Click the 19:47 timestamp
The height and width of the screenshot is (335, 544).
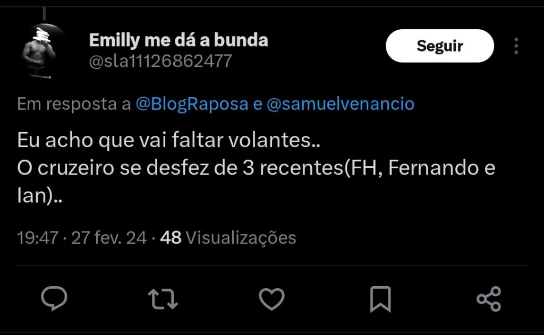[37, 237]
